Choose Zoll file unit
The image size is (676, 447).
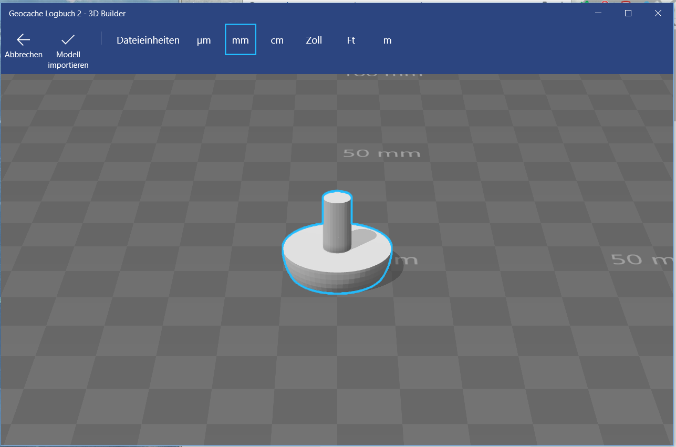pos(314,40)
